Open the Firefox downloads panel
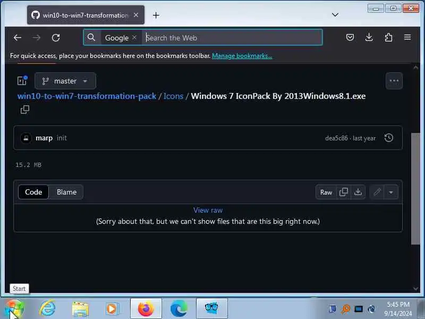Image resolution: width=425 pixels, height=319 pixels. 369,37
